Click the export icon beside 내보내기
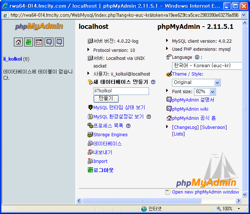 [90, 152]
